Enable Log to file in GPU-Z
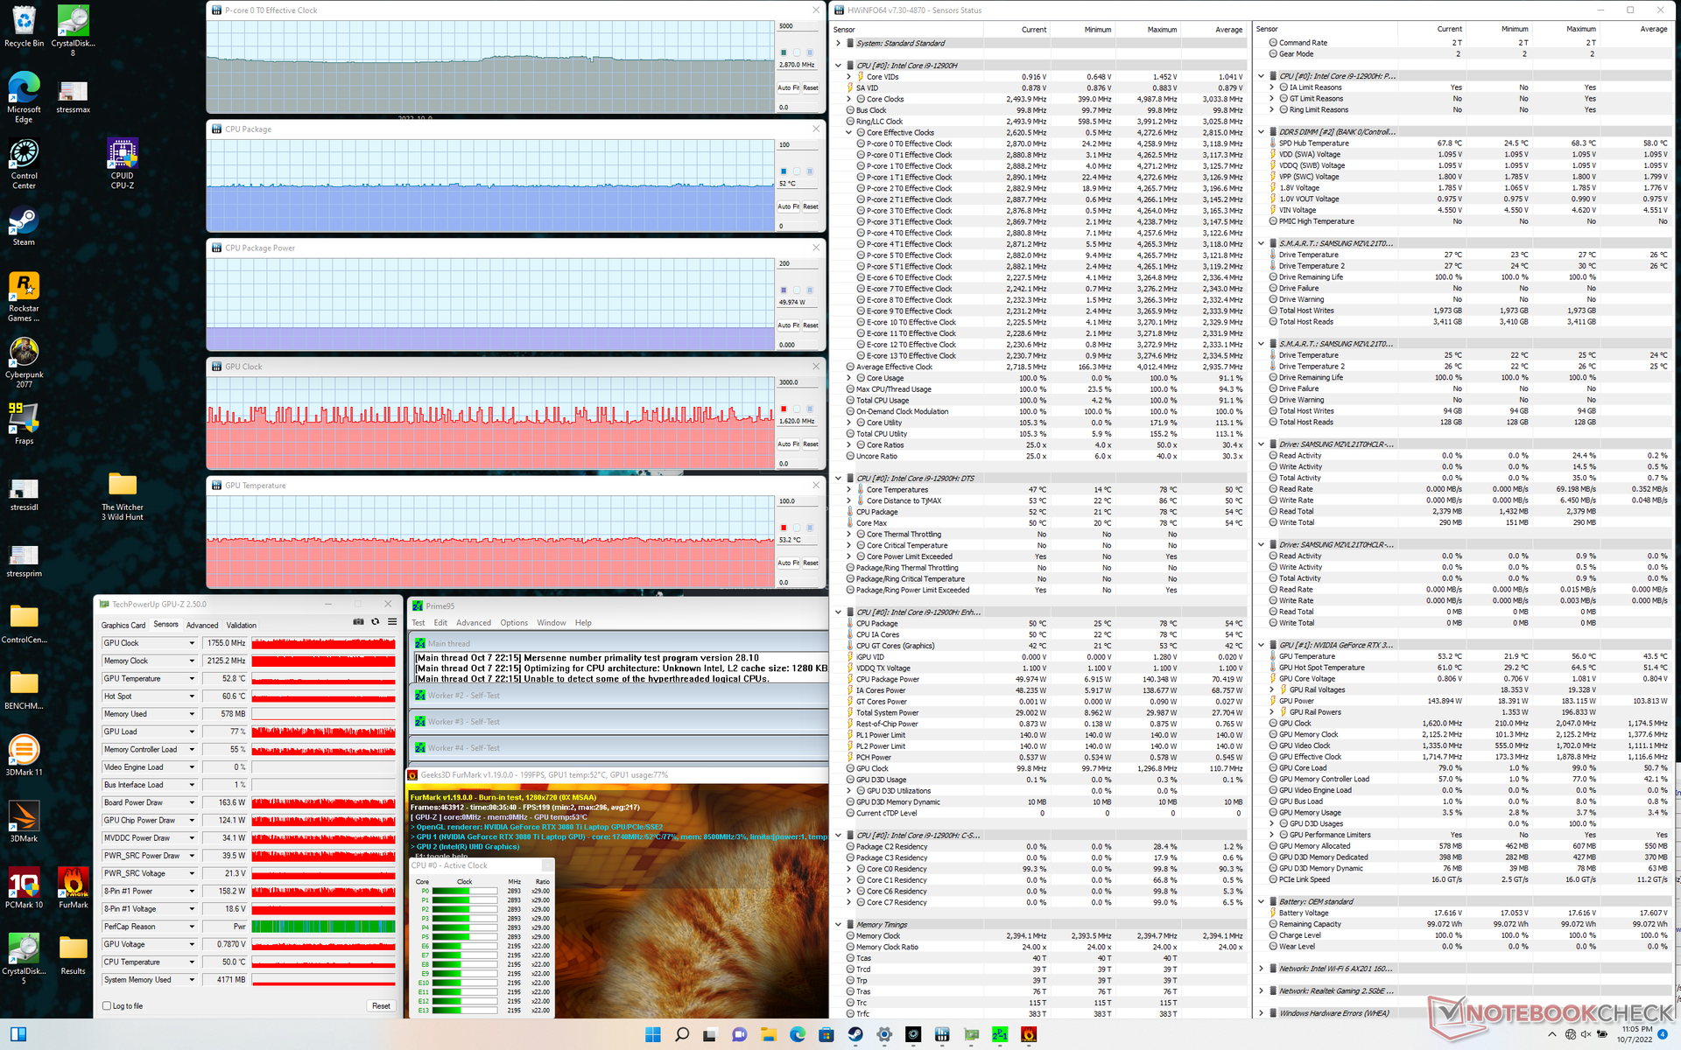Screen dimensions: 1681x1050 (x=107, y=1006)
